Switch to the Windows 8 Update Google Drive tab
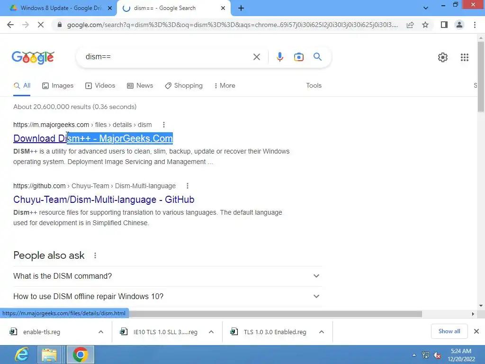 57,9
